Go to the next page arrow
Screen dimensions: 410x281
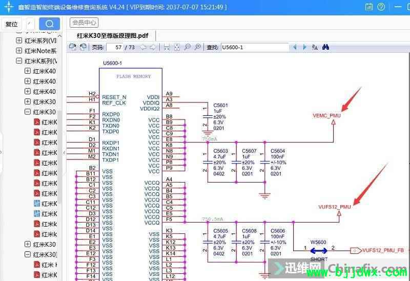tap(153, 47)
